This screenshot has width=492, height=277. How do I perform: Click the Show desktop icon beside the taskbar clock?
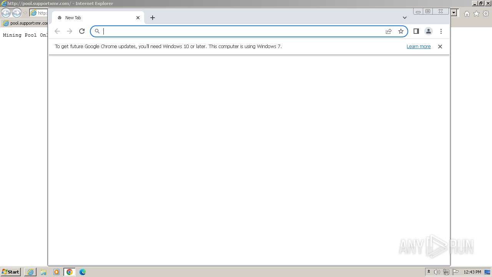(487, 272)
